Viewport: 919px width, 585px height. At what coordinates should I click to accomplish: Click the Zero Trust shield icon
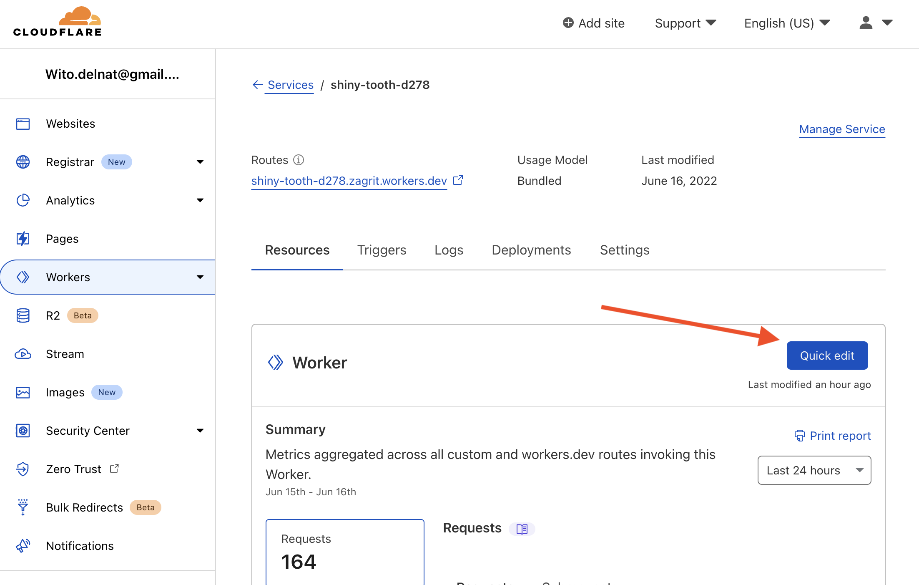tap(23, 469)
